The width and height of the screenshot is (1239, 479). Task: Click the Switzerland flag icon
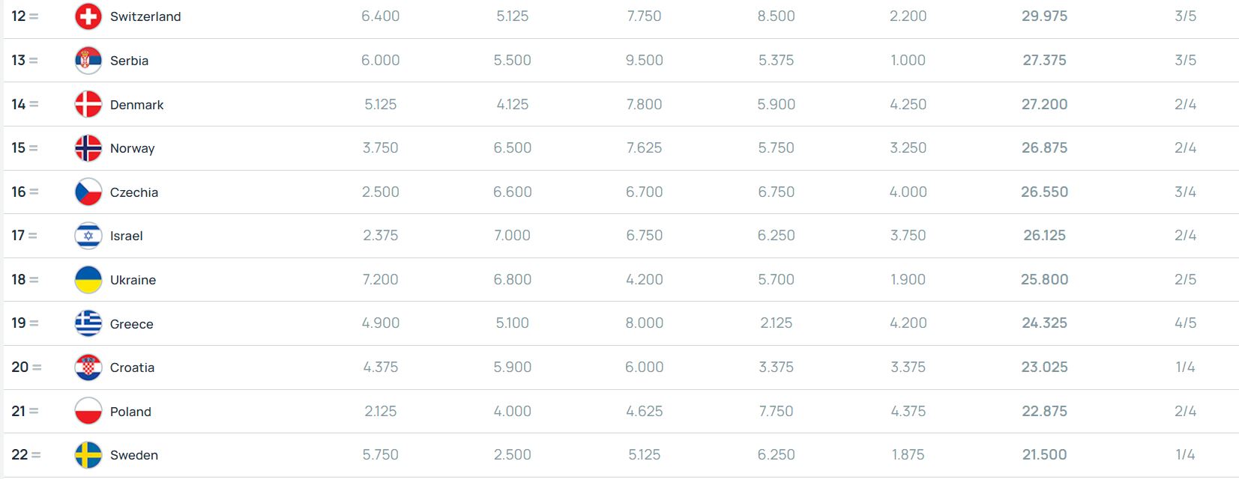[88, 16]
